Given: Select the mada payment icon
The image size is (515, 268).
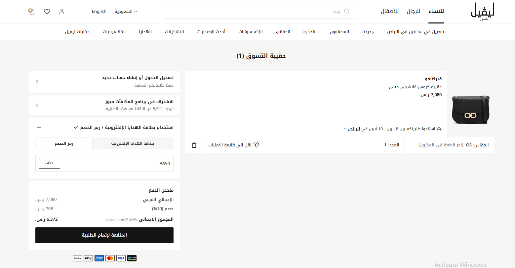Looking at the screenshot, I should [132, 258].
